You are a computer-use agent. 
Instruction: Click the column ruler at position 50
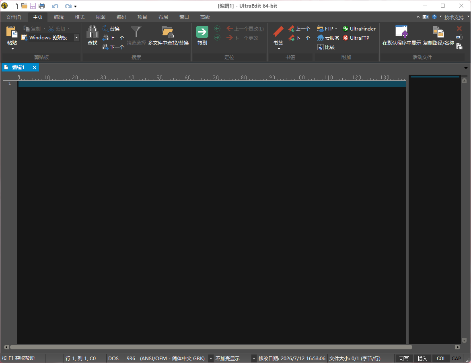[x=160, y=78]
